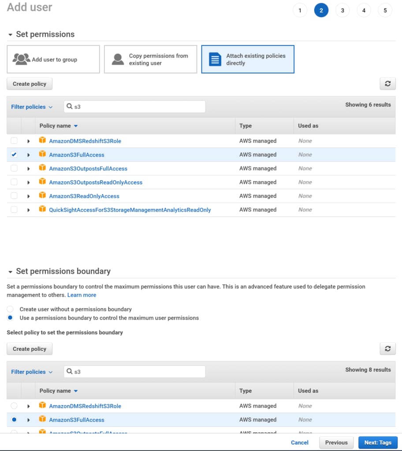Click the policy icon next to AmazonS3OutpostsFullAccess
This screenshot has width=402, height=451.
coord(42,168)
